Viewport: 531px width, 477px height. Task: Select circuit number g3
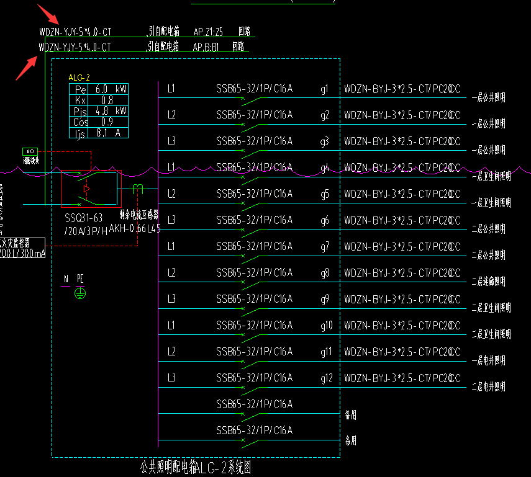[x=324, y=142]
